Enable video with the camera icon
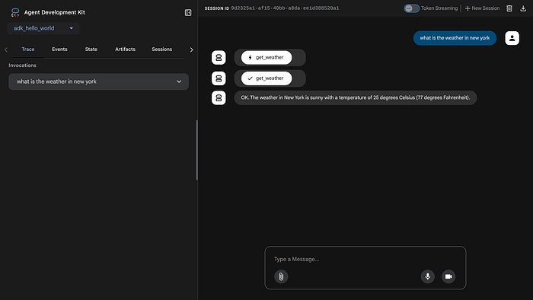The image size is (533, 300). 448,276
